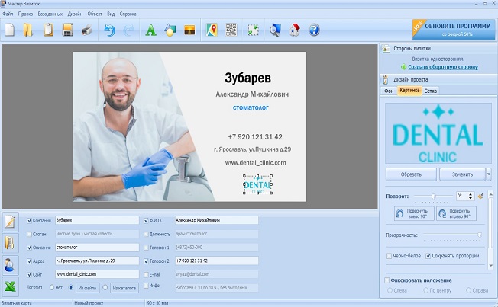Click the green Excel X icon
The height and width of the screenshot is (307, 498).
[x=10, y=286]
